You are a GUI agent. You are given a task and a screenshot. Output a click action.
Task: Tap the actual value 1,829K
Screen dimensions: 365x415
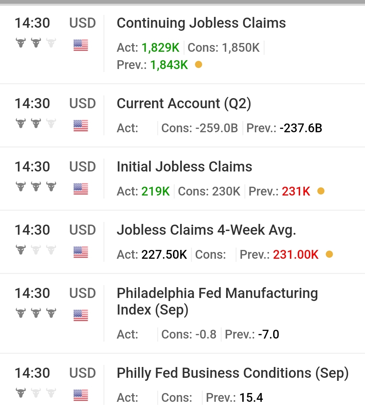[x=161, y=48]
